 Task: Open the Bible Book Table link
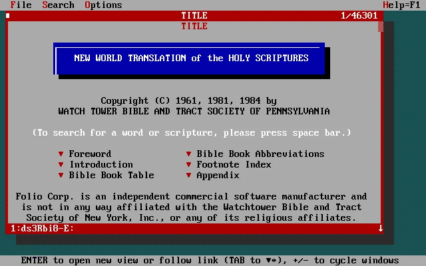(111, 175)
